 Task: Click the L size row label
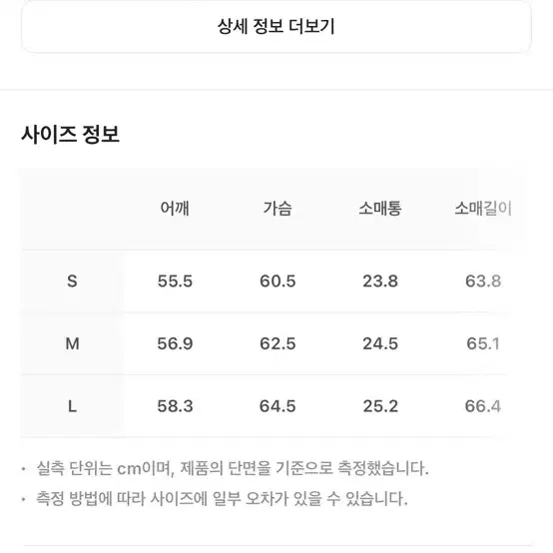coord(72,406)
